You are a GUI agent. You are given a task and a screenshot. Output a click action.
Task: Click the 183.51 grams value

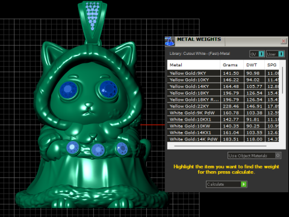click(x=231, y=139)
